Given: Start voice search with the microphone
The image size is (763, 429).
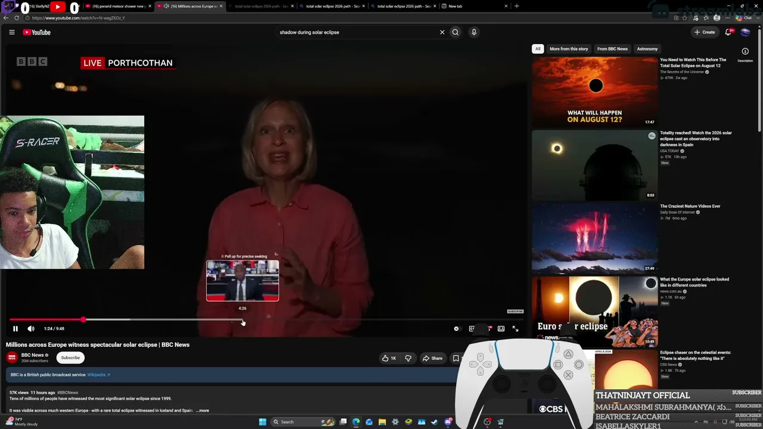Looking at the screenshot, I should pos(474,32).
